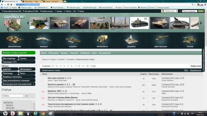Click the browser home icon

[11, 5]
